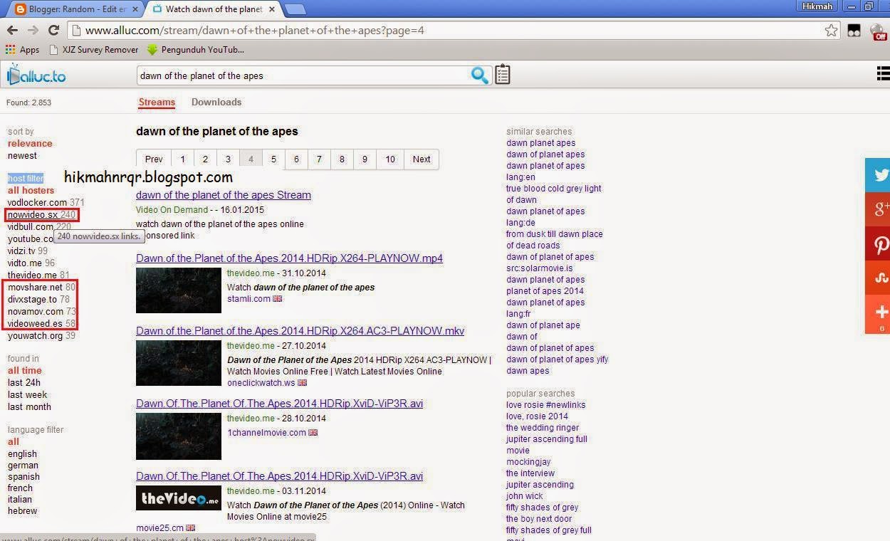The height and width of the screenshot is (541, 890).
Task: Click the Prev pagination button
Action: (x=154, y=159)
